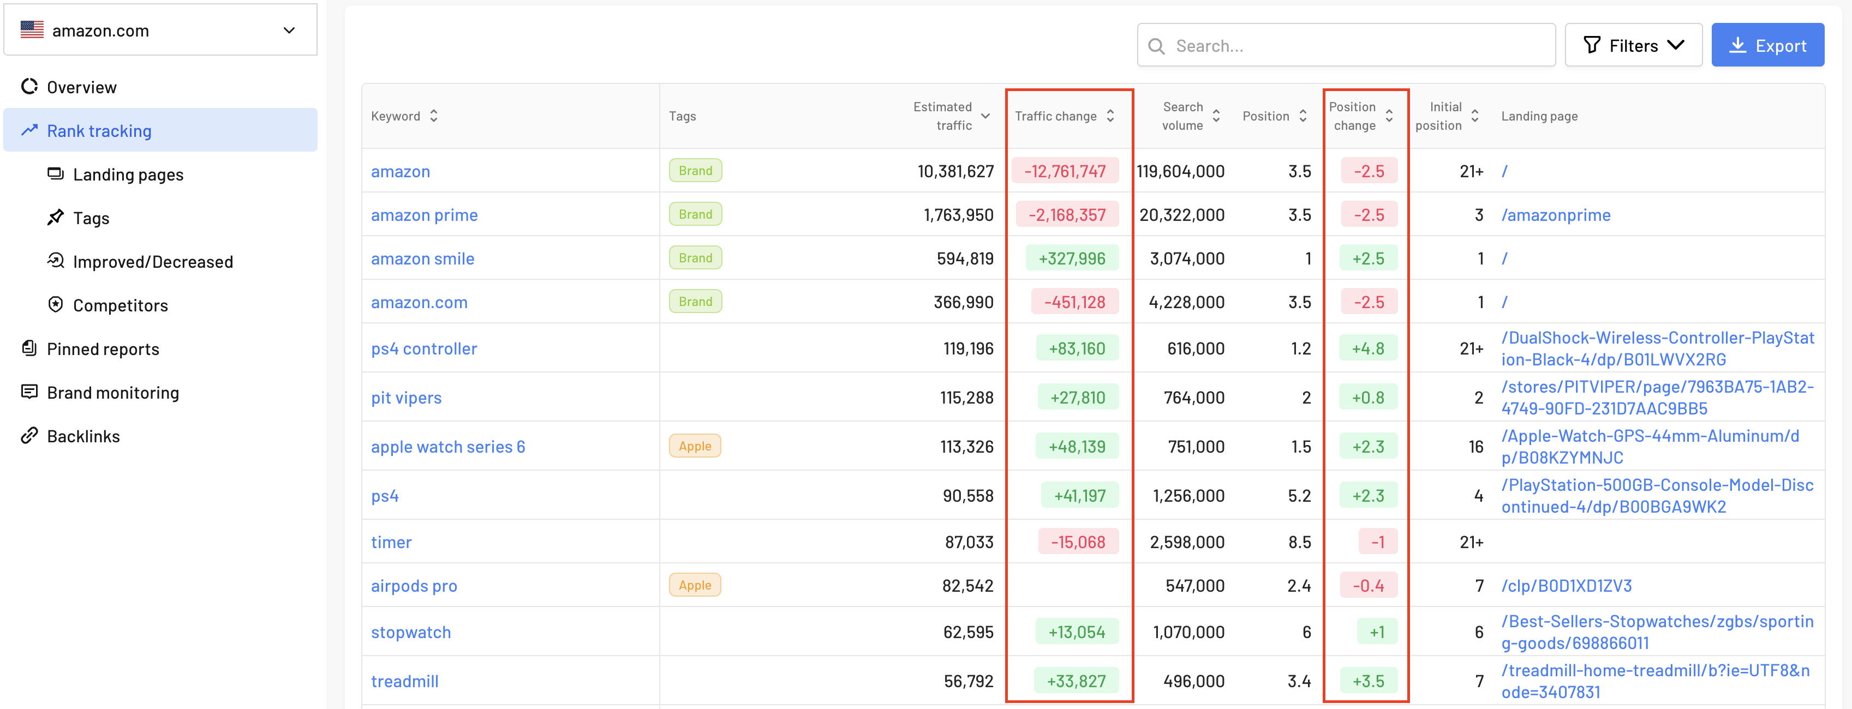Open the DualShock Wireless Controller landing page
This screenshot has height=709, width=1852.
(x=1658, y=349)
